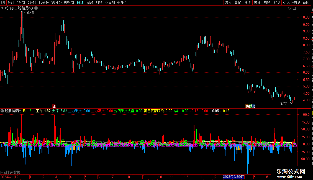Click the 零轴: 0.00 indicator label

181,111
